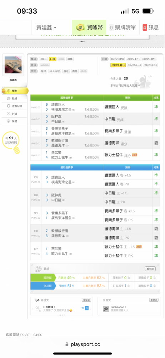Open the 黃建鑫 user dropdown in header
Image resolution: width=165 pixels, height=358 pixels.
[x=46, y=28]
